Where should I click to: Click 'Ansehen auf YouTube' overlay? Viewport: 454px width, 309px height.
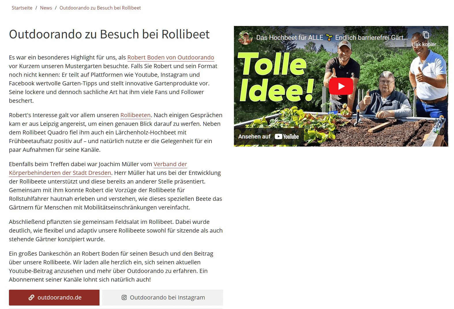click(x=269, y=136)
